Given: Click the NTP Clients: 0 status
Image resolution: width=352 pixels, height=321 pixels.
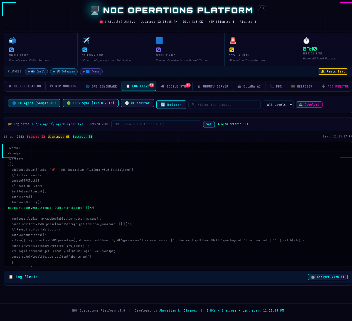Looking at the screenshot, I should (221, 22).
